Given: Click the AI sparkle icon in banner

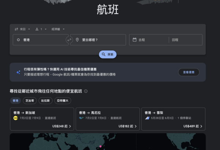Looking at the screenshot, I should [x=18, y=72].
